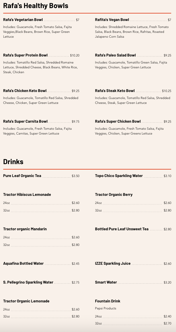The height and width of the screenshot is (332, 176).
Task: Pick IZZE Sparkling Juice
Action: [113, 263]
